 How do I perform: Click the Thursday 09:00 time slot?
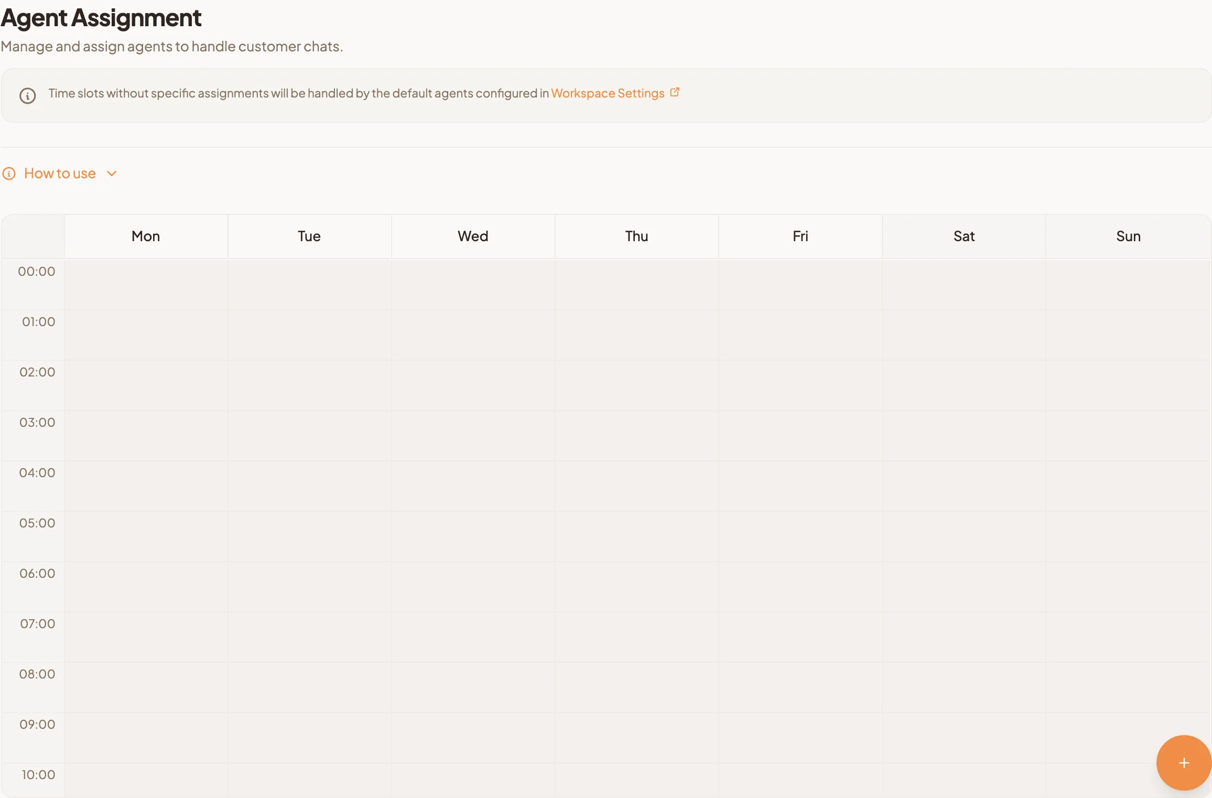tap(636, 738)
